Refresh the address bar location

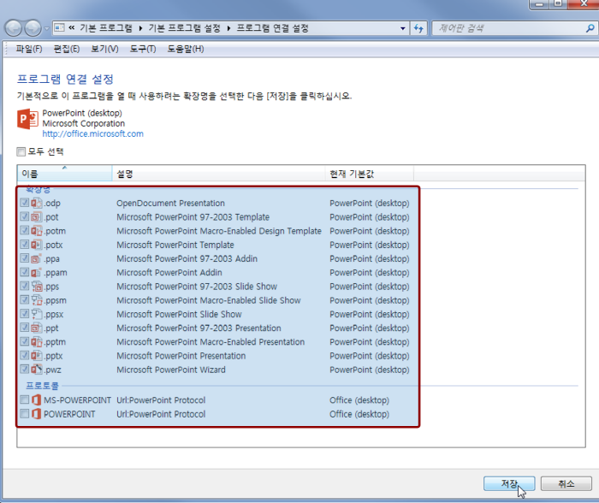[x=418, y=28]
